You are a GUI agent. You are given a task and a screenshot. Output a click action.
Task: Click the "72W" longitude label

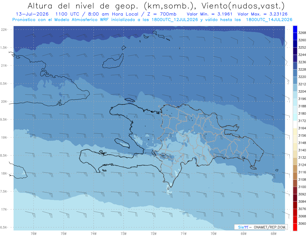pos(153,233)
